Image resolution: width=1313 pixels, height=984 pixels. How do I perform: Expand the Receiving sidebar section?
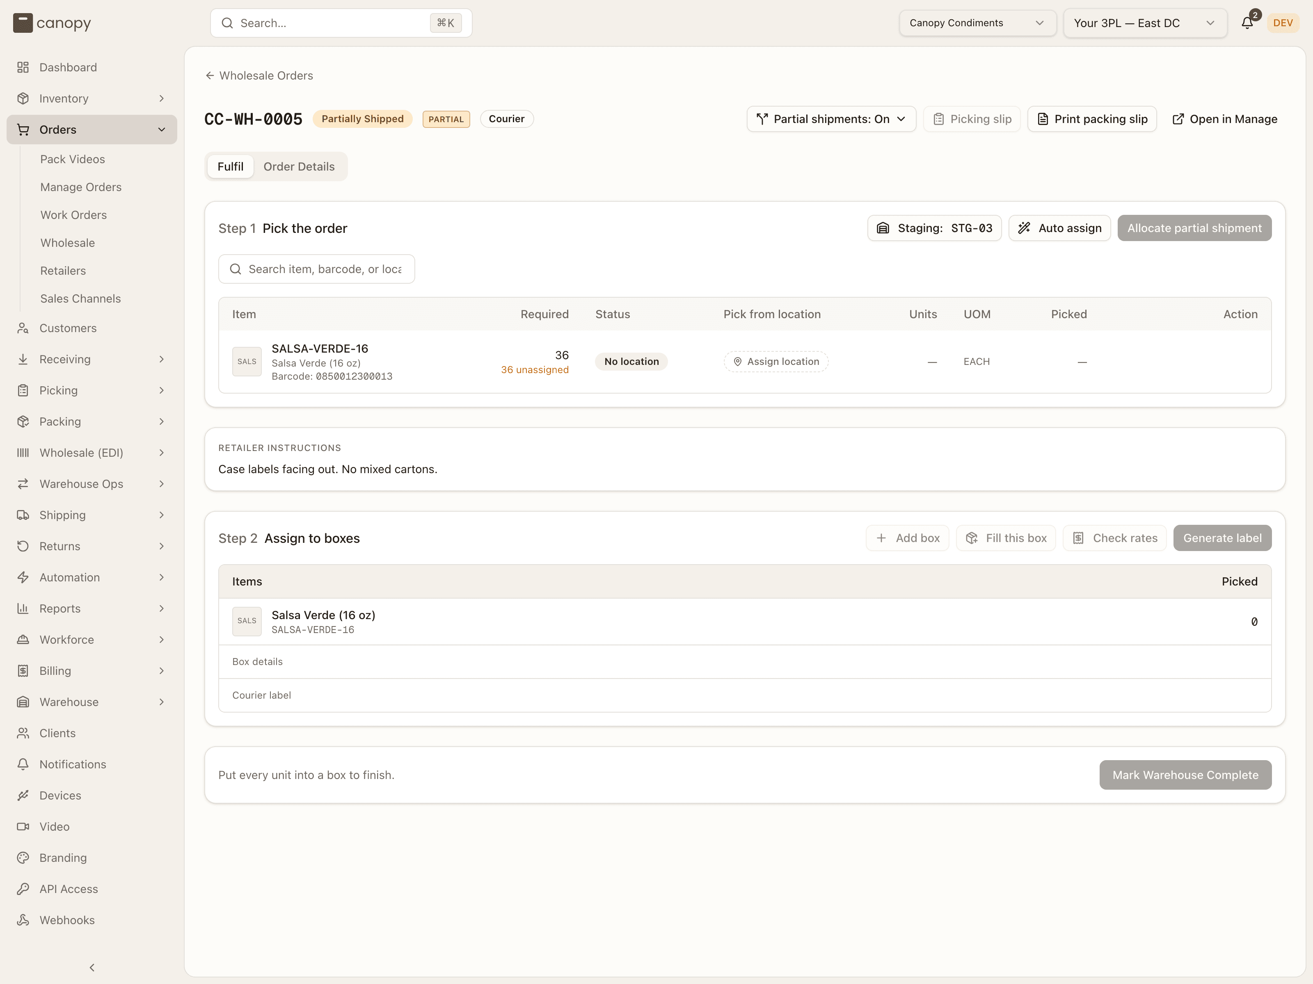[92, 359]
